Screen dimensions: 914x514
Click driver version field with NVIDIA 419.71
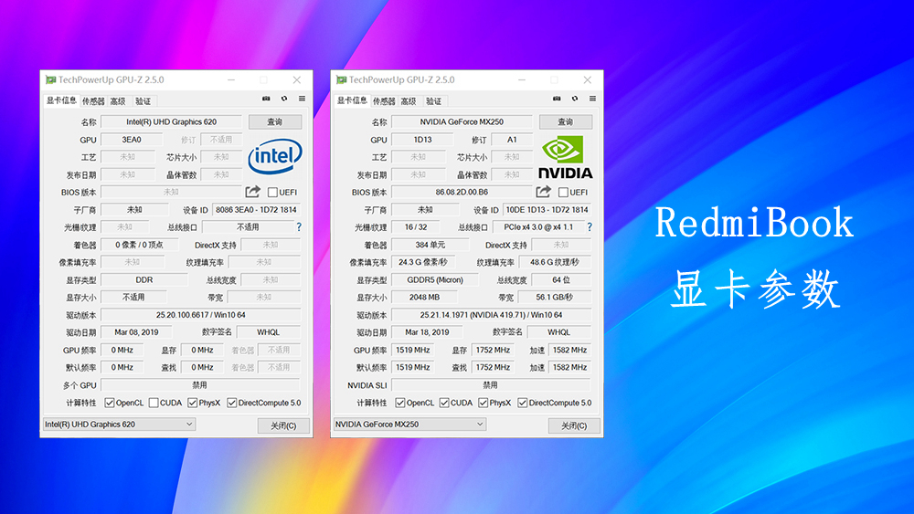tap(492, 315)
